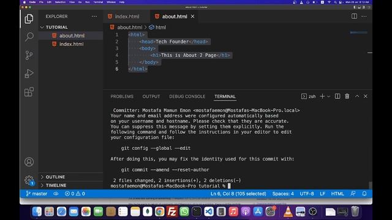
Task: Open notifications bell in status bar
Action: pos(364,194)
